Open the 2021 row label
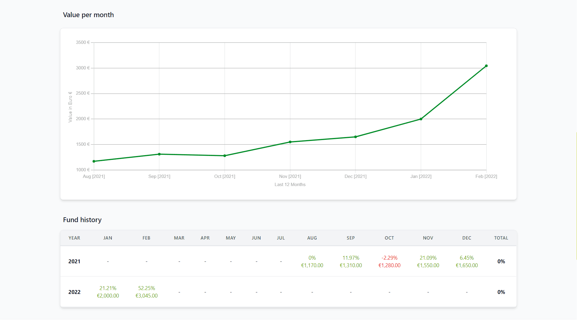The image size is (577, 321). click(74, 261)
